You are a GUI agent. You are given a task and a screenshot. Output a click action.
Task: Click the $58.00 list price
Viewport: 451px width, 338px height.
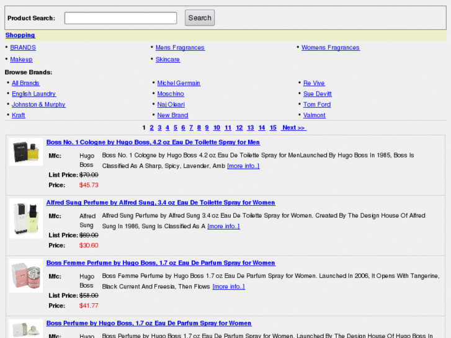coord(89,296)
